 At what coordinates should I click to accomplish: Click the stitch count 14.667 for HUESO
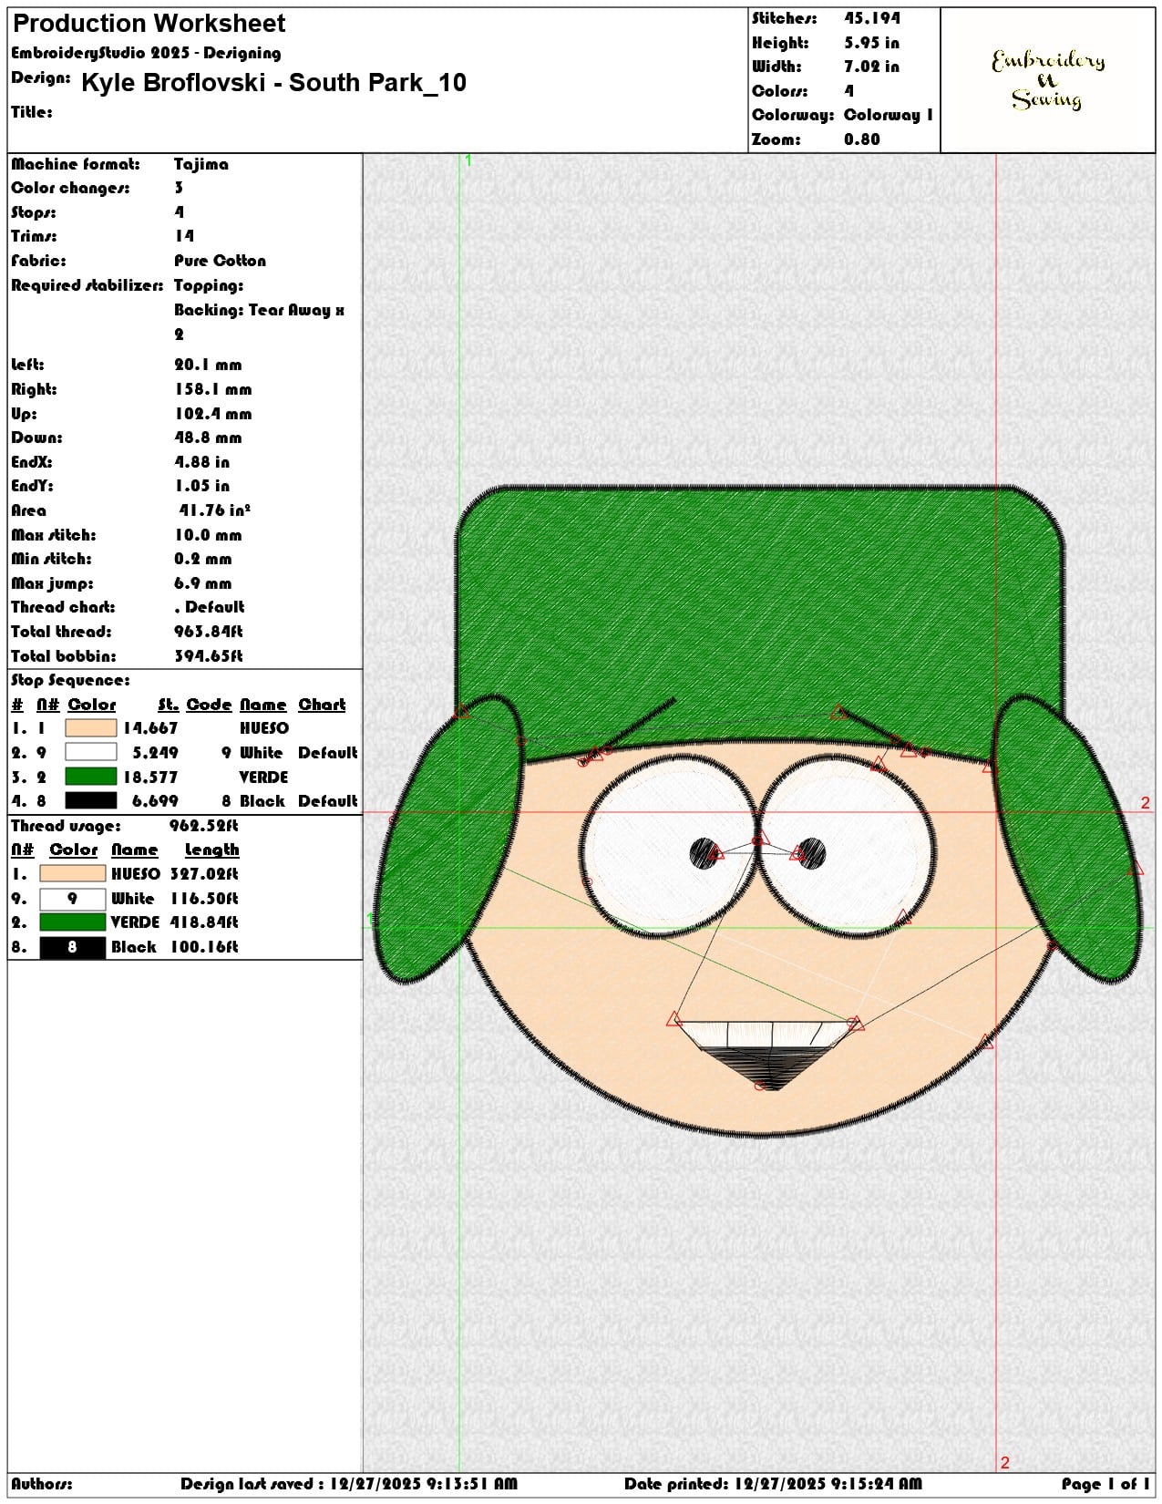coord(150,728)
